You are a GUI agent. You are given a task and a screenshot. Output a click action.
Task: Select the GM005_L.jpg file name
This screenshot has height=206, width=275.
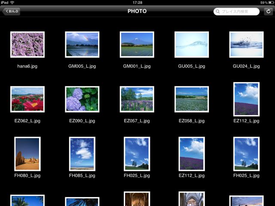click(82, 66)
